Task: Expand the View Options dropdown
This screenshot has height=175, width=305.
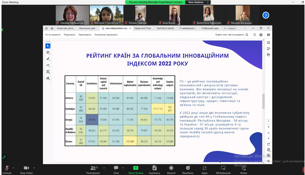Action: click(x=198, y=2)
